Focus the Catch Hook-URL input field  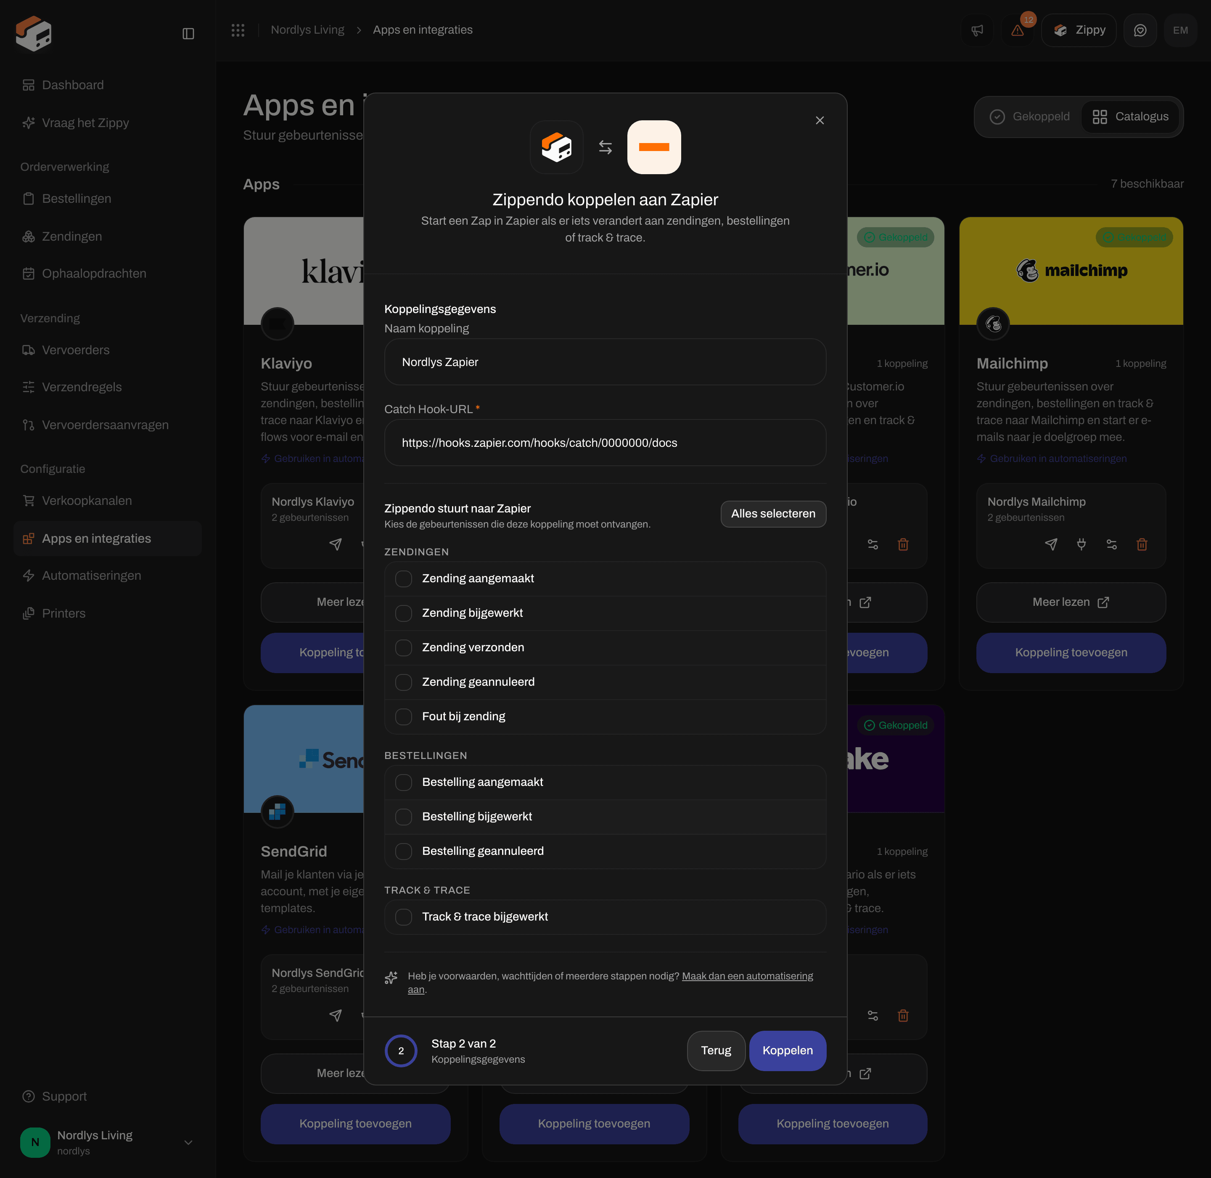605,443
